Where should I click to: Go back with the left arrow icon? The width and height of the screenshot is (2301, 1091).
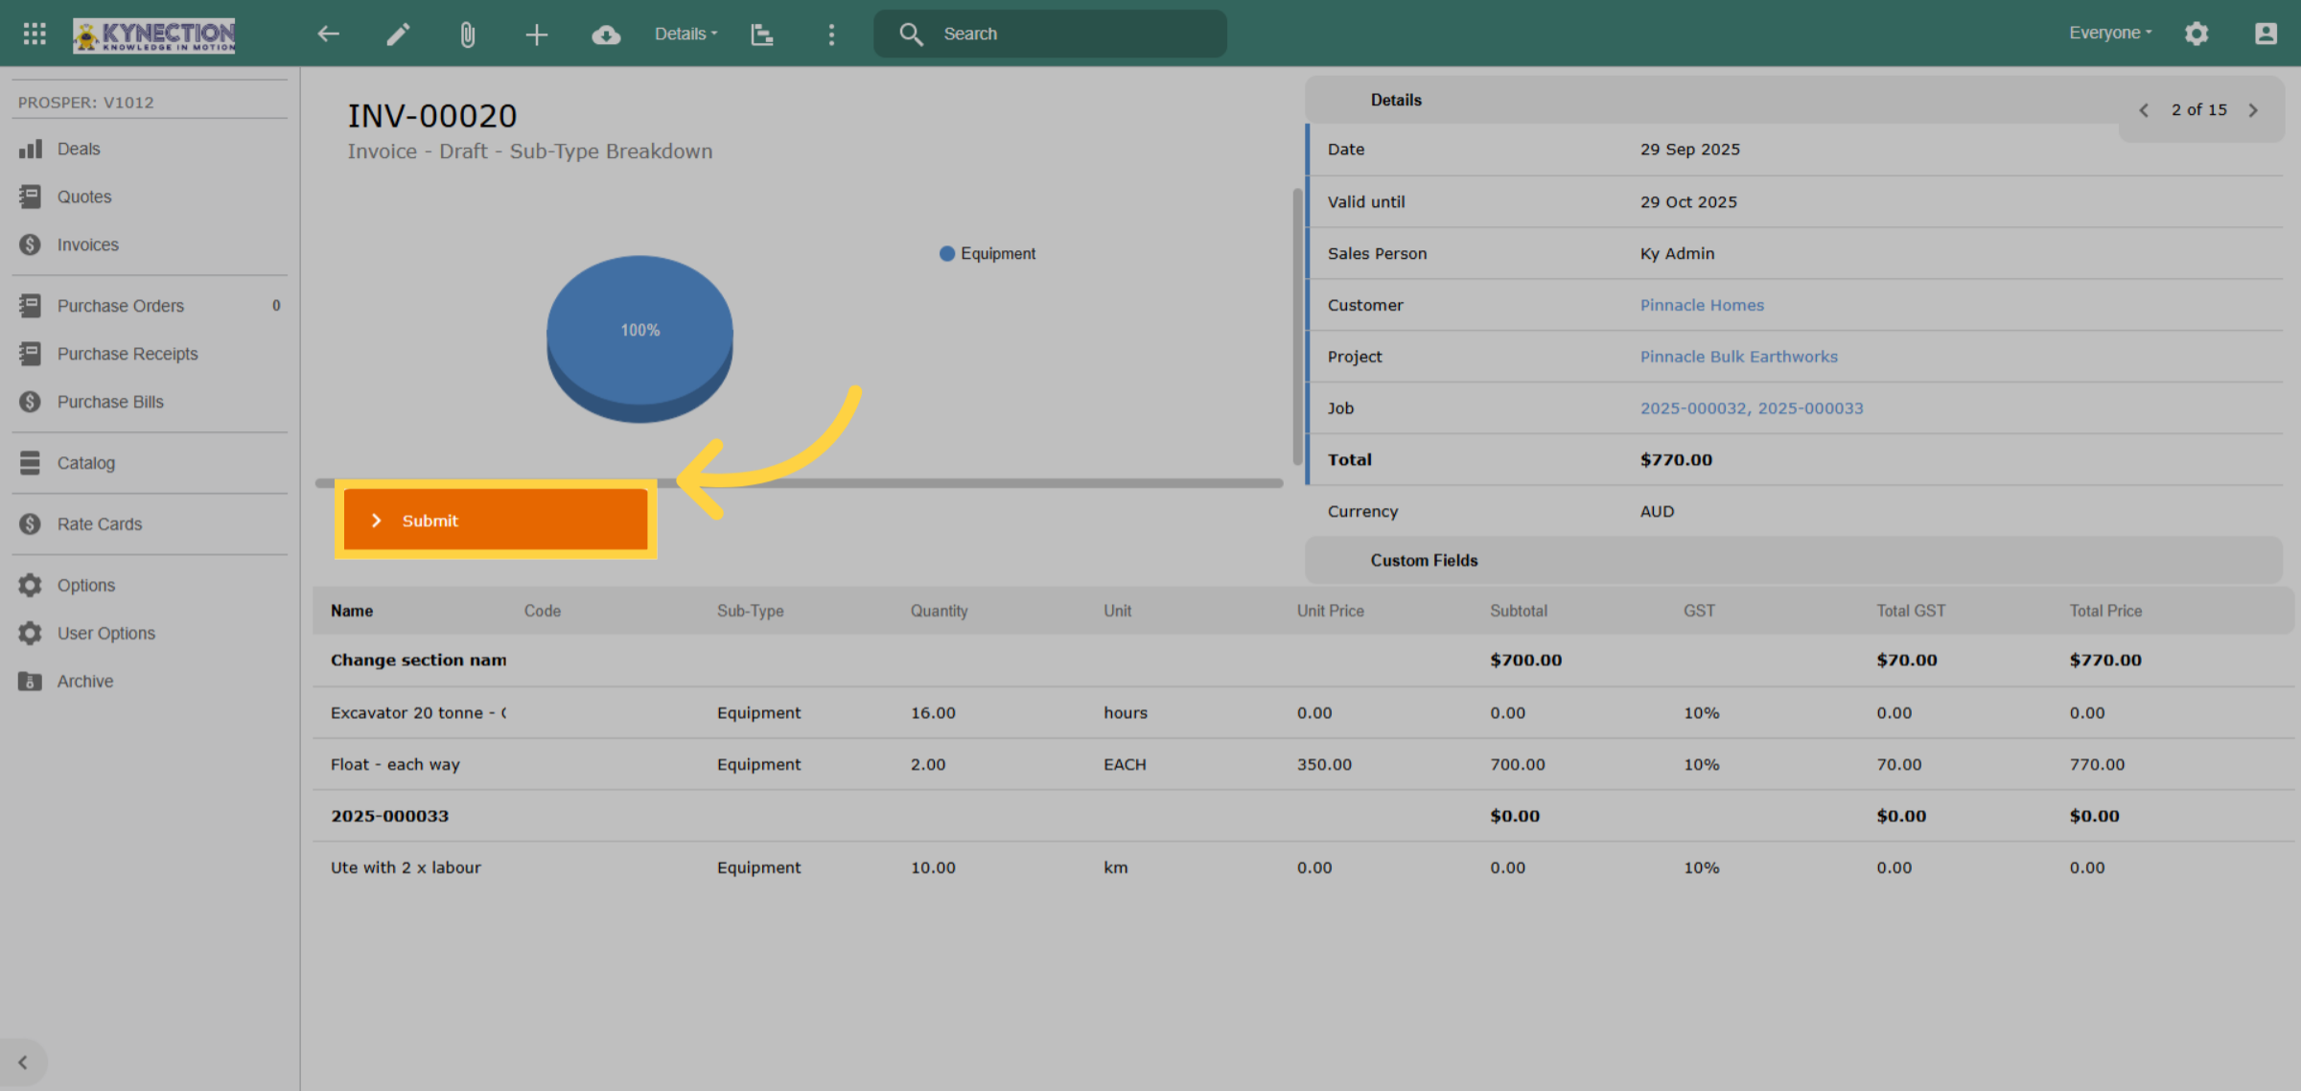[329, 34]
